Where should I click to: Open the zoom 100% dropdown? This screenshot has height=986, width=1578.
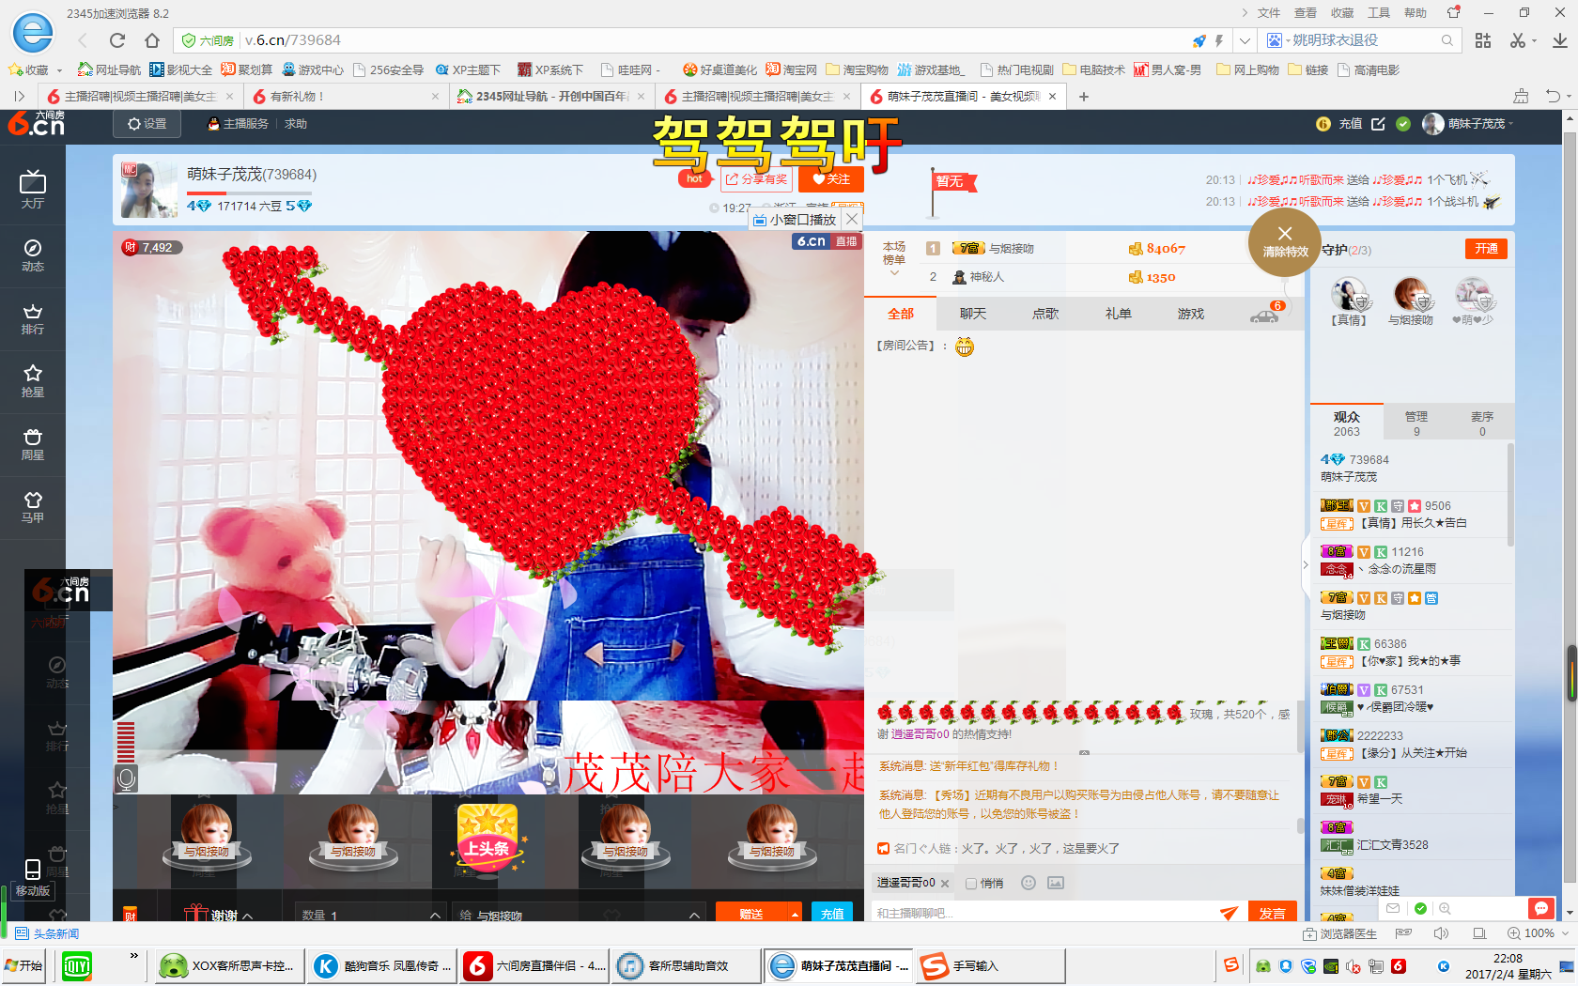(x=1564, y=933)
